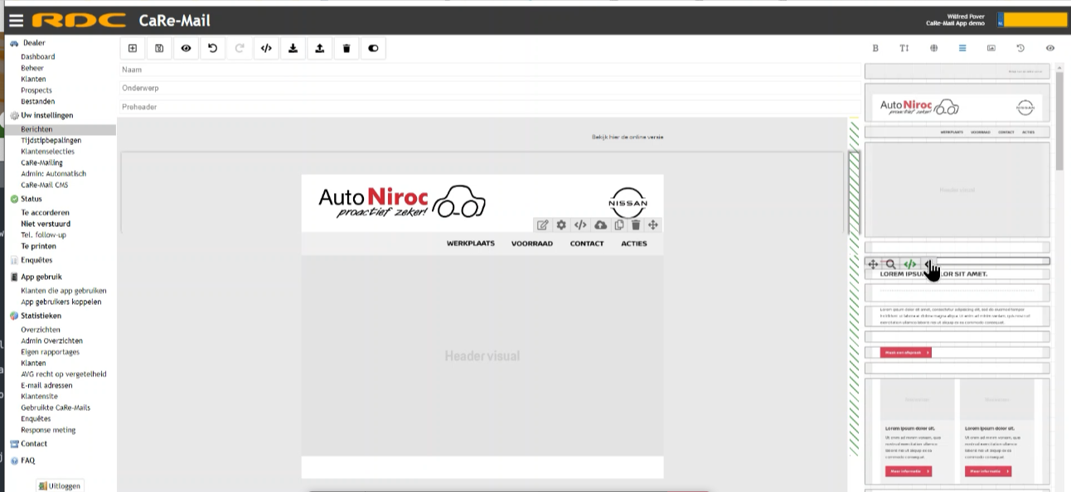
Task: Click the cloud upload icon on header block
Action: click(600, 224)
